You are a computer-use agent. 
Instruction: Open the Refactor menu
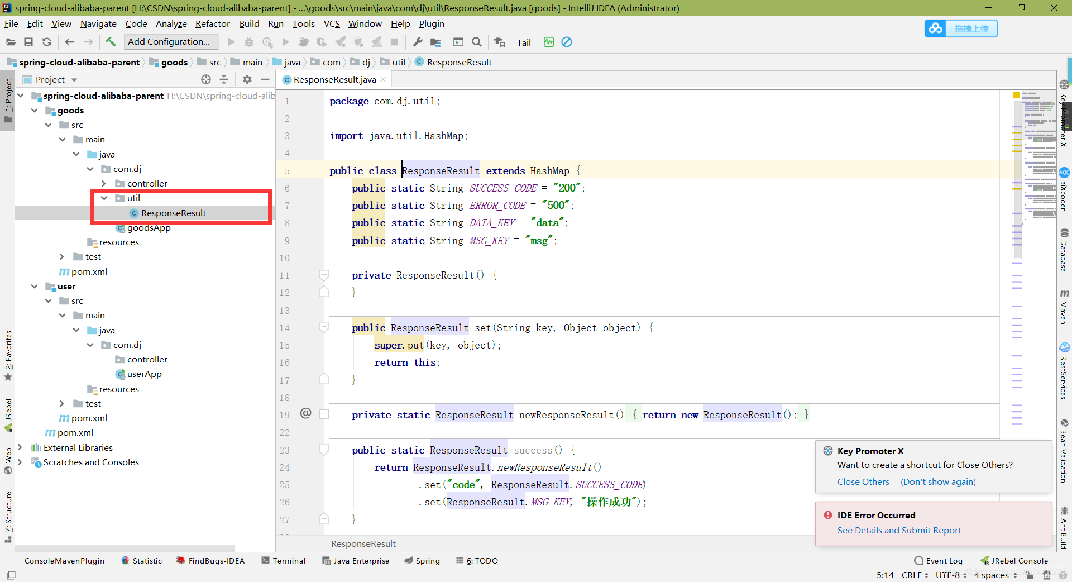[213, 23]
